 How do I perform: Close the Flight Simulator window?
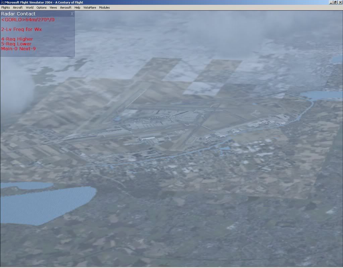[x=340, y=2]
